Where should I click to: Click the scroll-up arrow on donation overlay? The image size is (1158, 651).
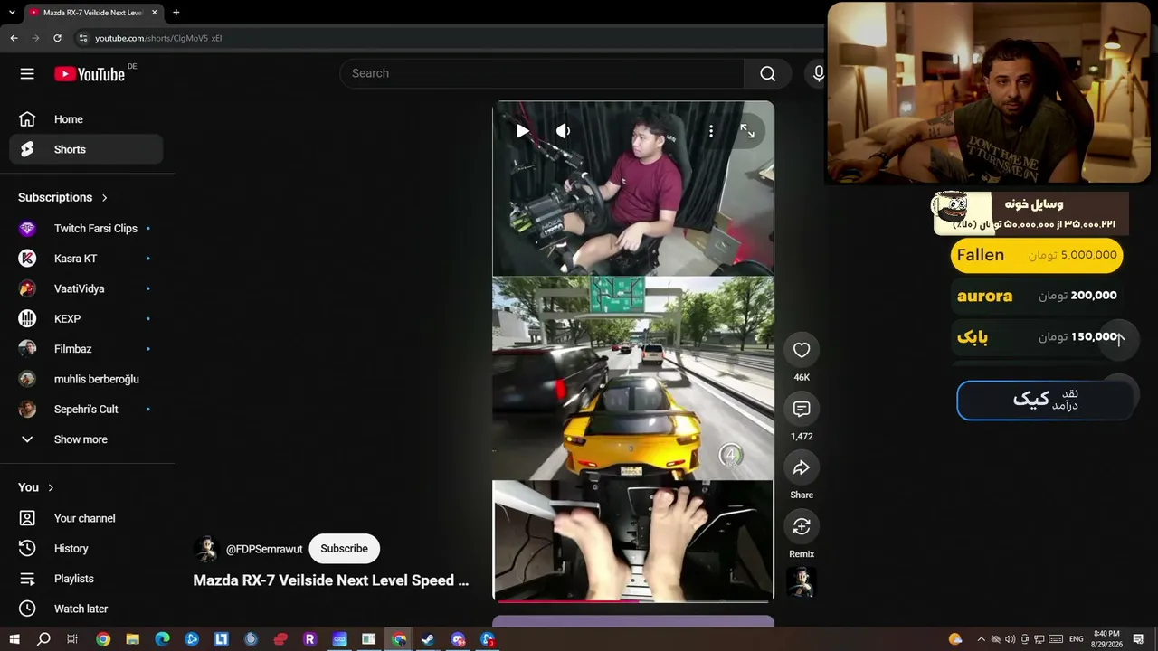[1119, 339]
